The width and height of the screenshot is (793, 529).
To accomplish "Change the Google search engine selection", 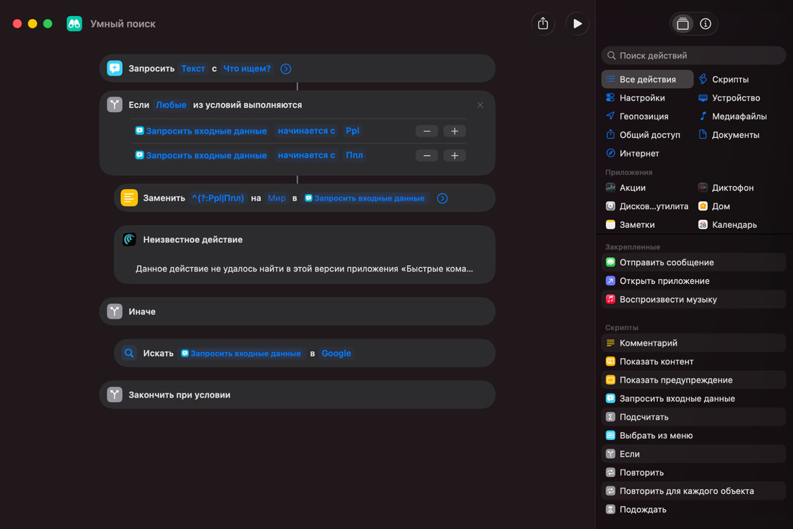I will click(x=336, y=353).
